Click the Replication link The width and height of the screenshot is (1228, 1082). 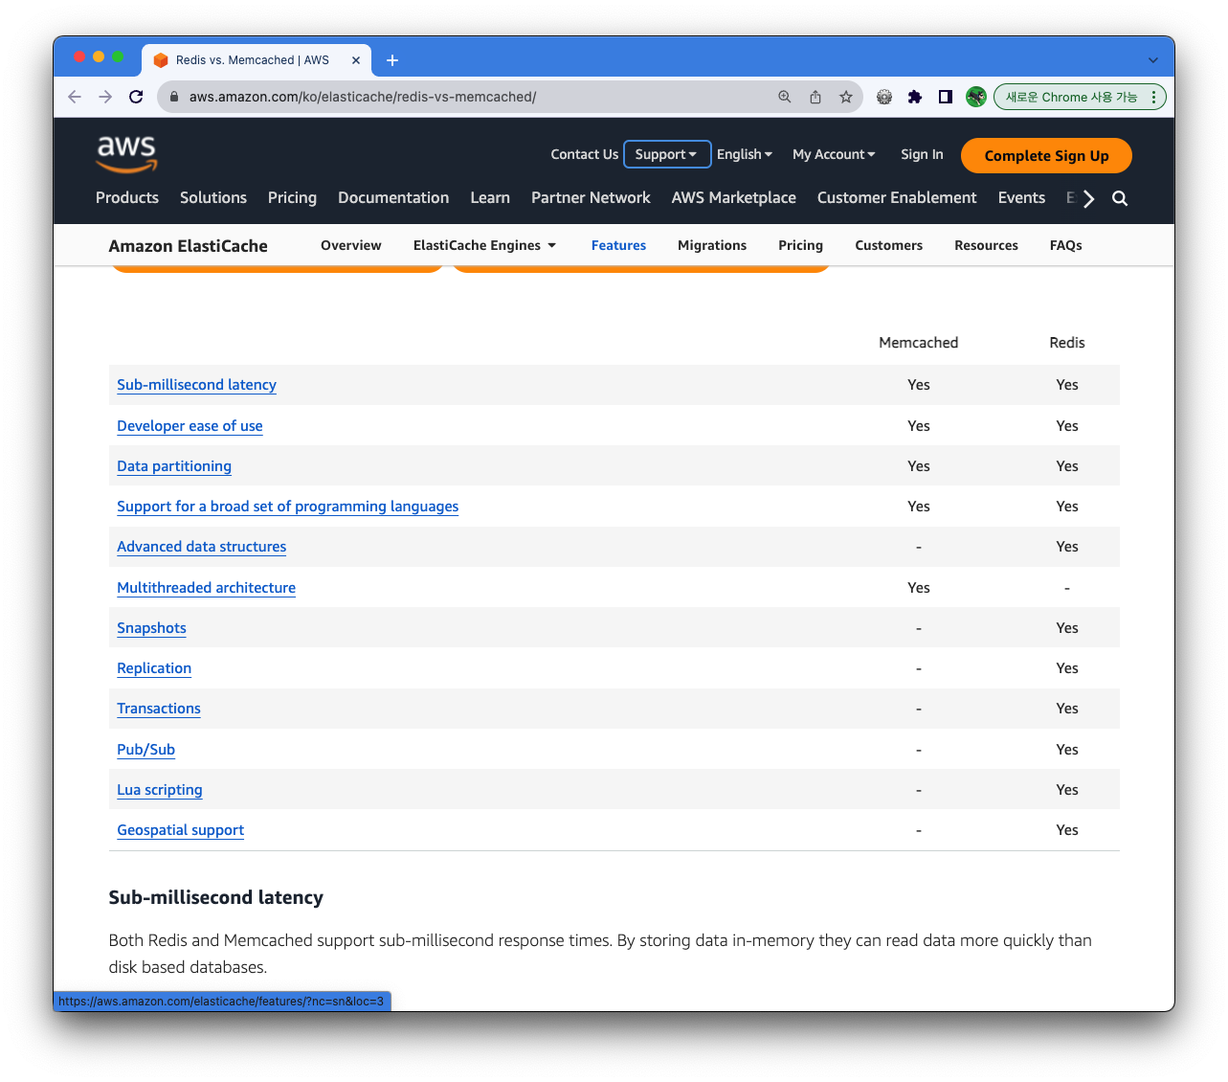(154, 668)
